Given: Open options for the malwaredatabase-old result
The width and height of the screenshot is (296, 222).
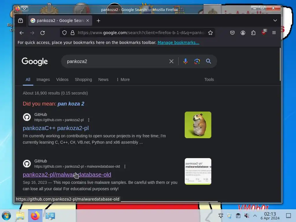Looking at the screenshot, I should click(x=125, y=166).
